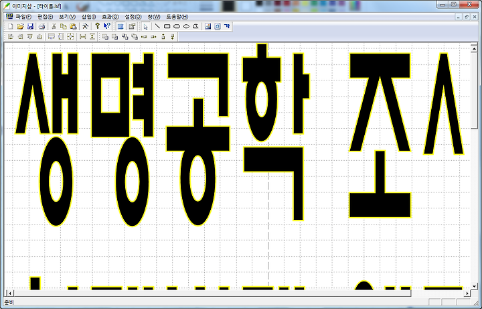Bring object to front icon

pos(106,37)
